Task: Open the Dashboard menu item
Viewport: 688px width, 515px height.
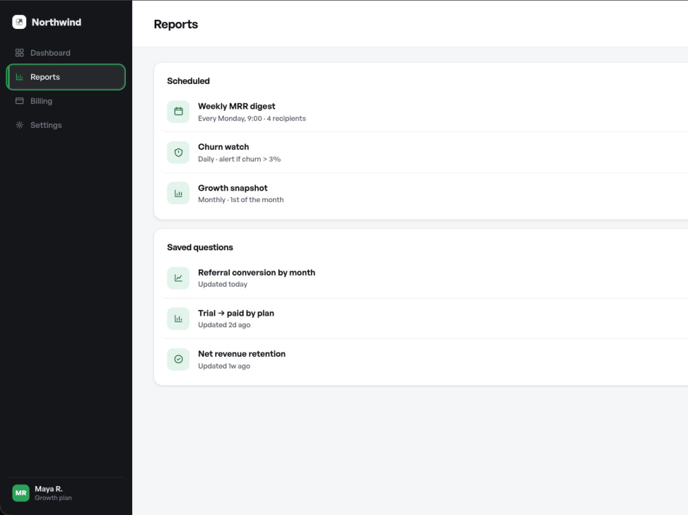Action: click(66, 53)
